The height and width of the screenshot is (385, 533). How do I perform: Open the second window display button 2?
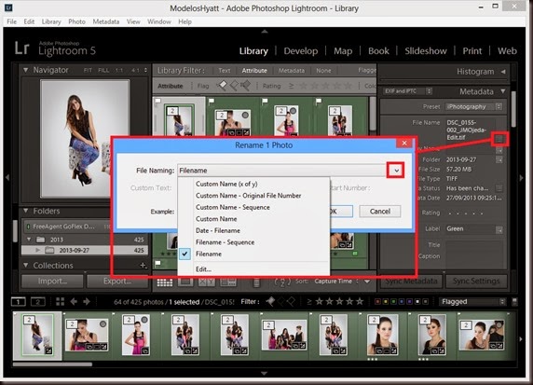[37, 302]
